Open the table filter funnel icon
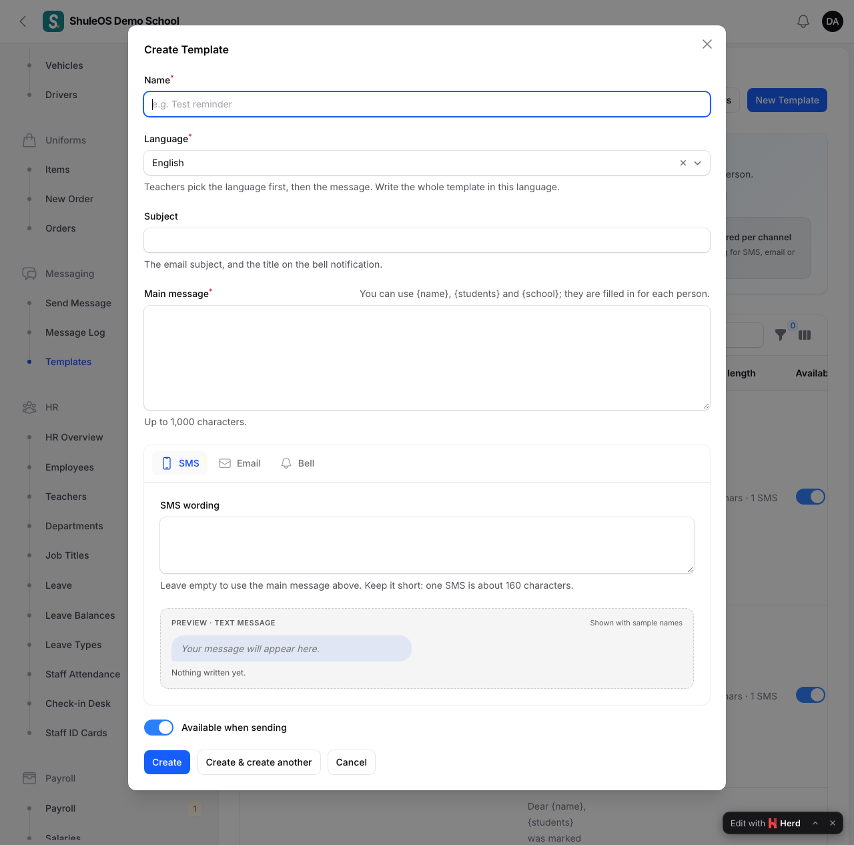 click(780, 335)
